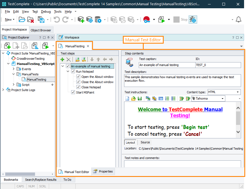Open the Search/Replace Results panel

41,179
